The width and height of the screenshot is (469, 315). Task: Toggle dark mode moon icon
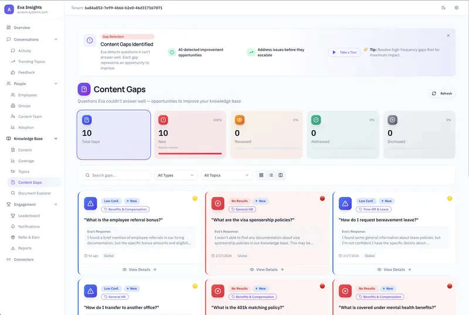pos(443,8)
